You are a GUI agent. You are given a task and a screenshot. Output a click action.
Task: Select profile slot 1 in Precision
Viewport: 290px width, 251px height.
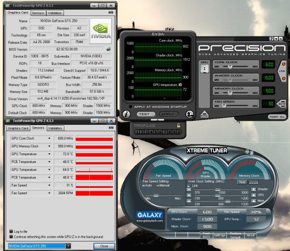point(138,132)
